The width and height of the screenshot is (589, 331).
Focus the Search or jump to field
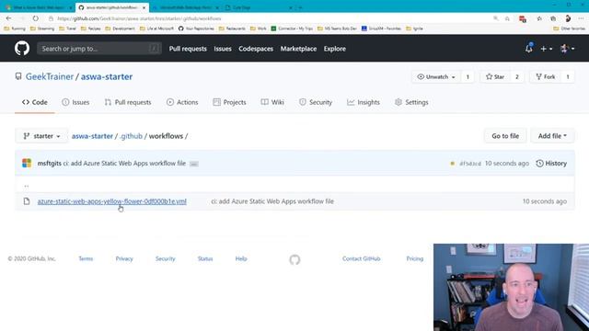click(99, 49)
